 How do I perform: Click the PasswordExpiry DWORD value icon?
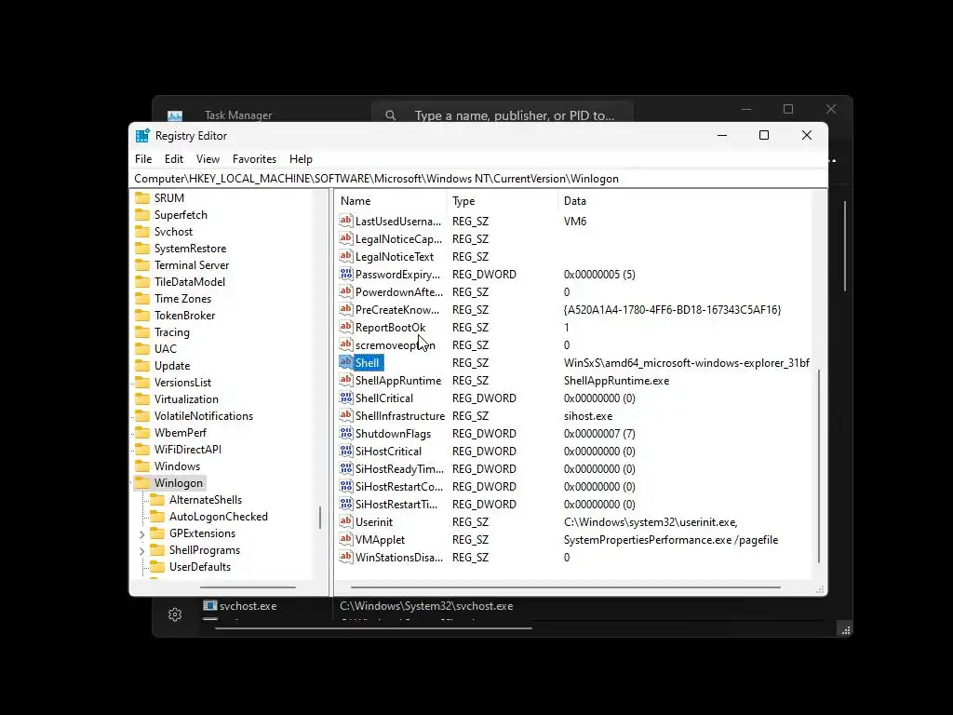[346, 274]
